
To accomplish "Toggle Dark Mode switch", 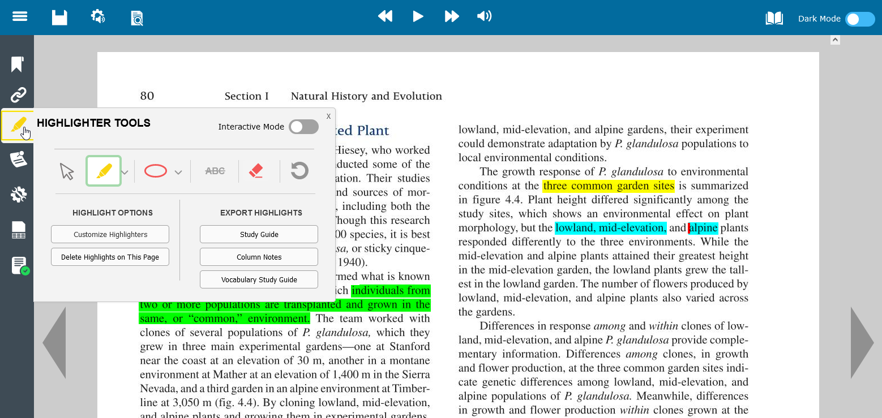I will point(859,19).
